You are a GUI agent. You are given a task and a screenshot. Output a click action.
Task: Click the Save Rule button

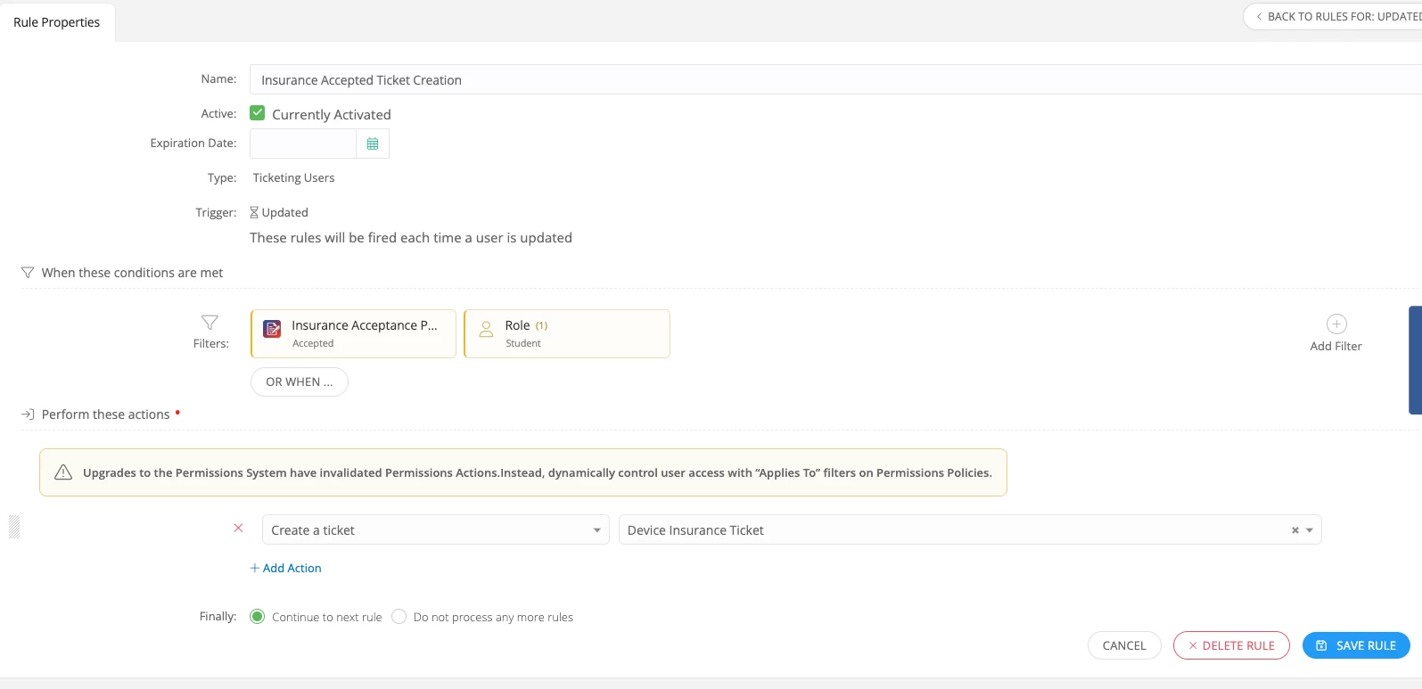pyautogui.click(x=1356, y=645)
